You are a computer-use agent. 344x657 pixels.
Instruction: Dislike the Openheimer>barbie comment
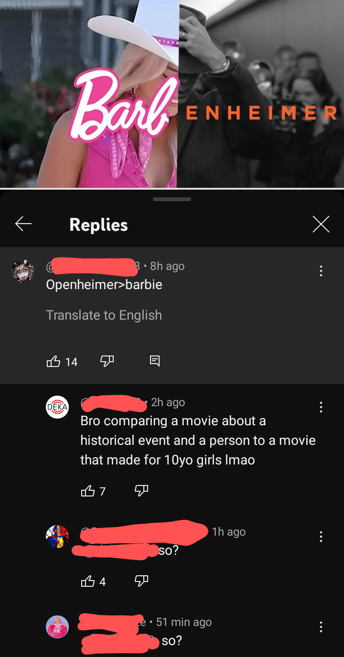click(107, 361)
